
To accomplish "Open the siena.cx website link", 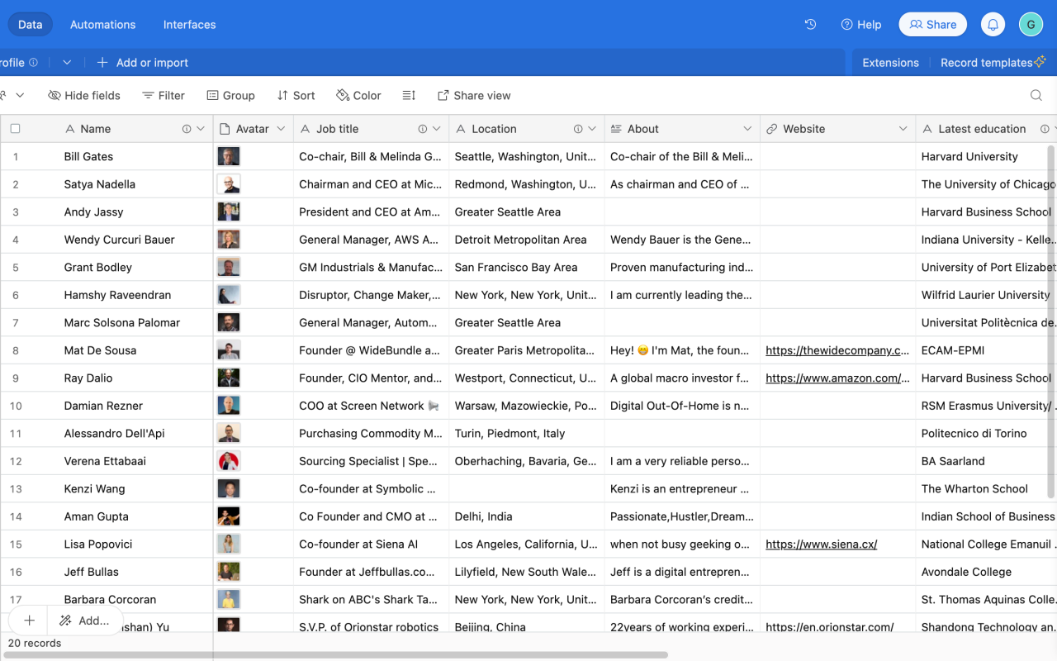I will [821, 544].
